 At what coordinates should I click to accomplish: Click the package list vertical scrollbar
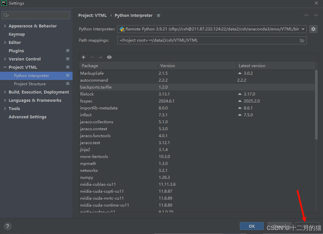pyautogui.click(x=316, y=104)
